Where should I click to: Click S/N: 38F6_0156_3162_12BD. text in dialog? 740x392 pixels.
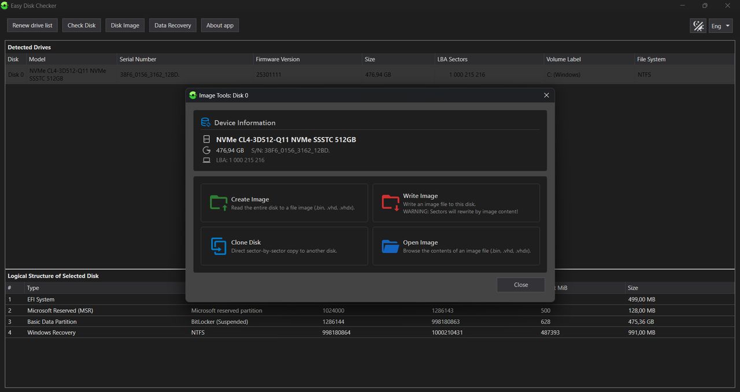coord(290,150)
